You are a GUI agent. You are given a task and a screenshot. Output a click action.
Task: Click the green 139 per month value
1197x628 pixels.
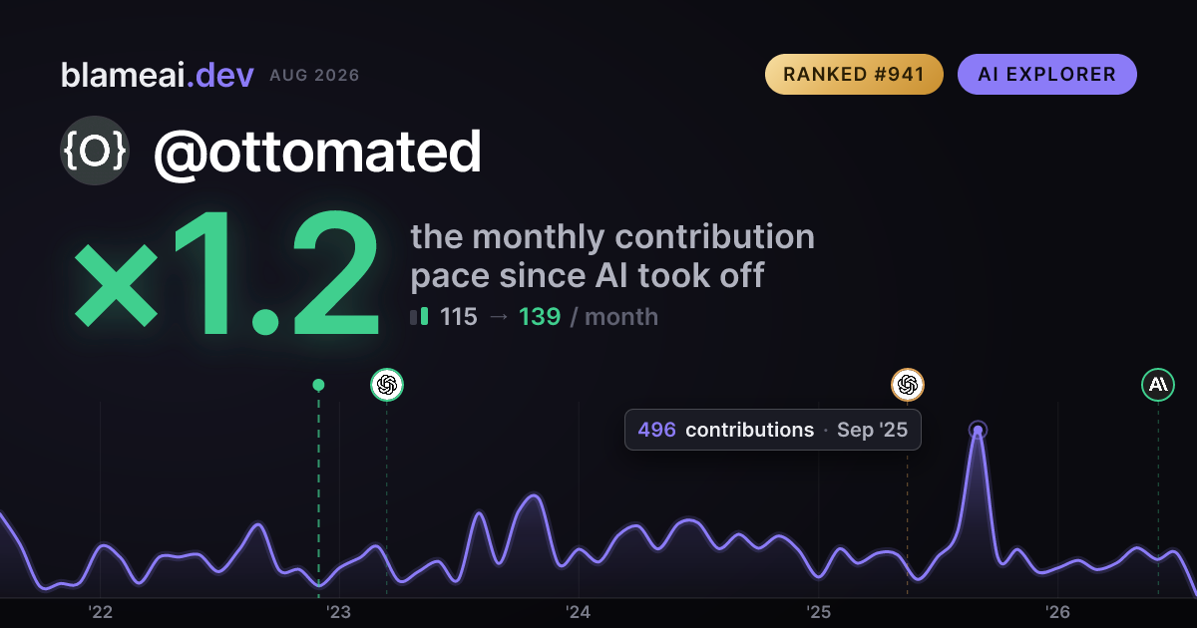(x=540, y=317)
